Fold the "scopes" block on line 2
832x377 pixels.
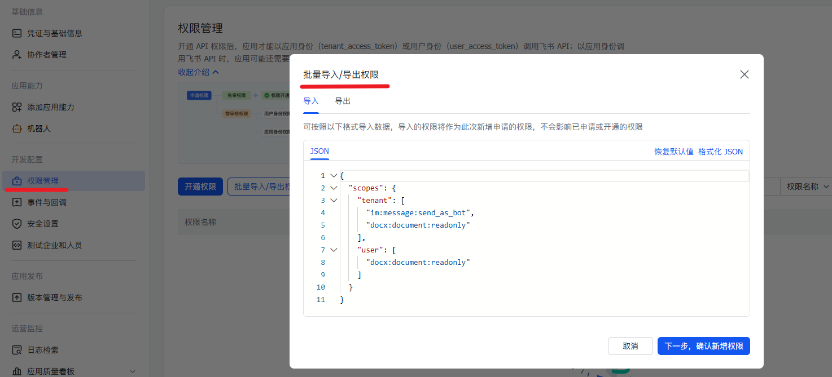(334, 188)
